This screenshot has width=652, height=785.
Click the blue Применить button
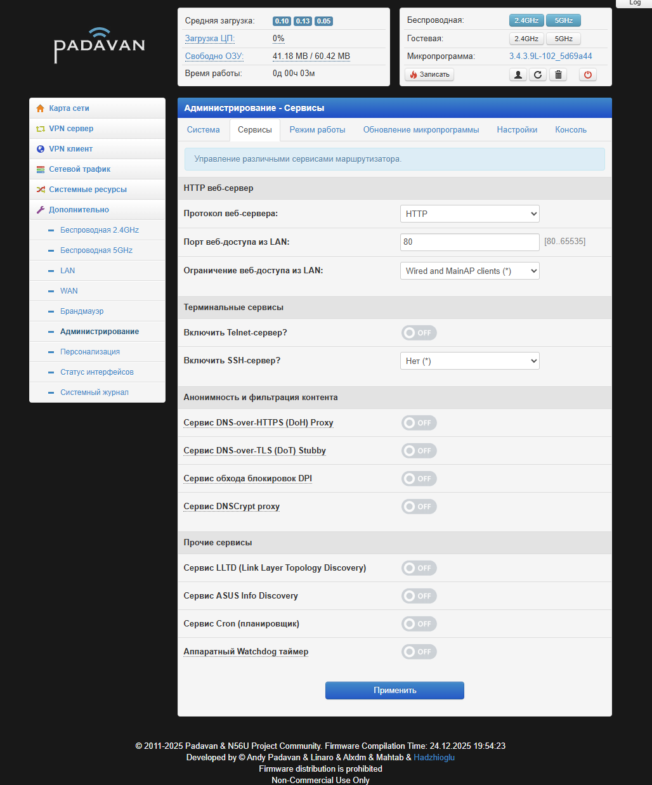coord(394,691)
